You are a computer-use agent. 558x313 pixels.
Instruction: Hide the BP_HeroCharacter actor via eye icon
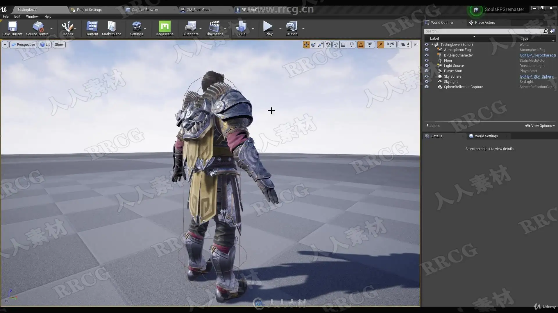(x=427, y=55)
